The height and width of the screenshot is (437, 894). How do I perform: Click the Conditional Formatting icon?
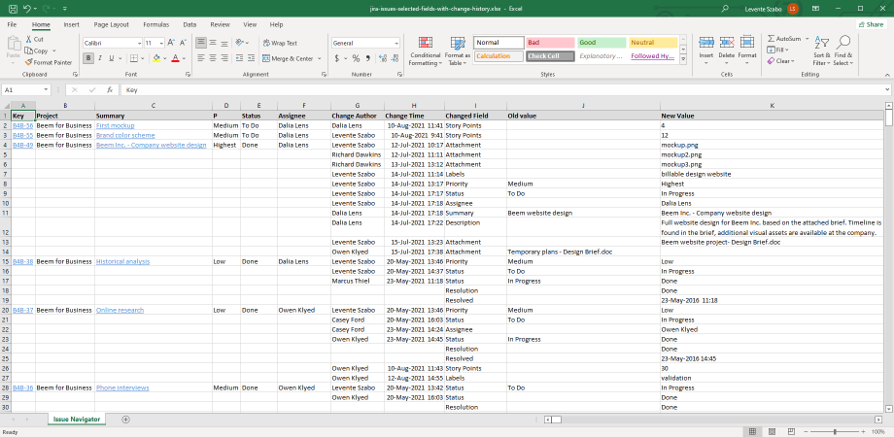pos(425,43)
